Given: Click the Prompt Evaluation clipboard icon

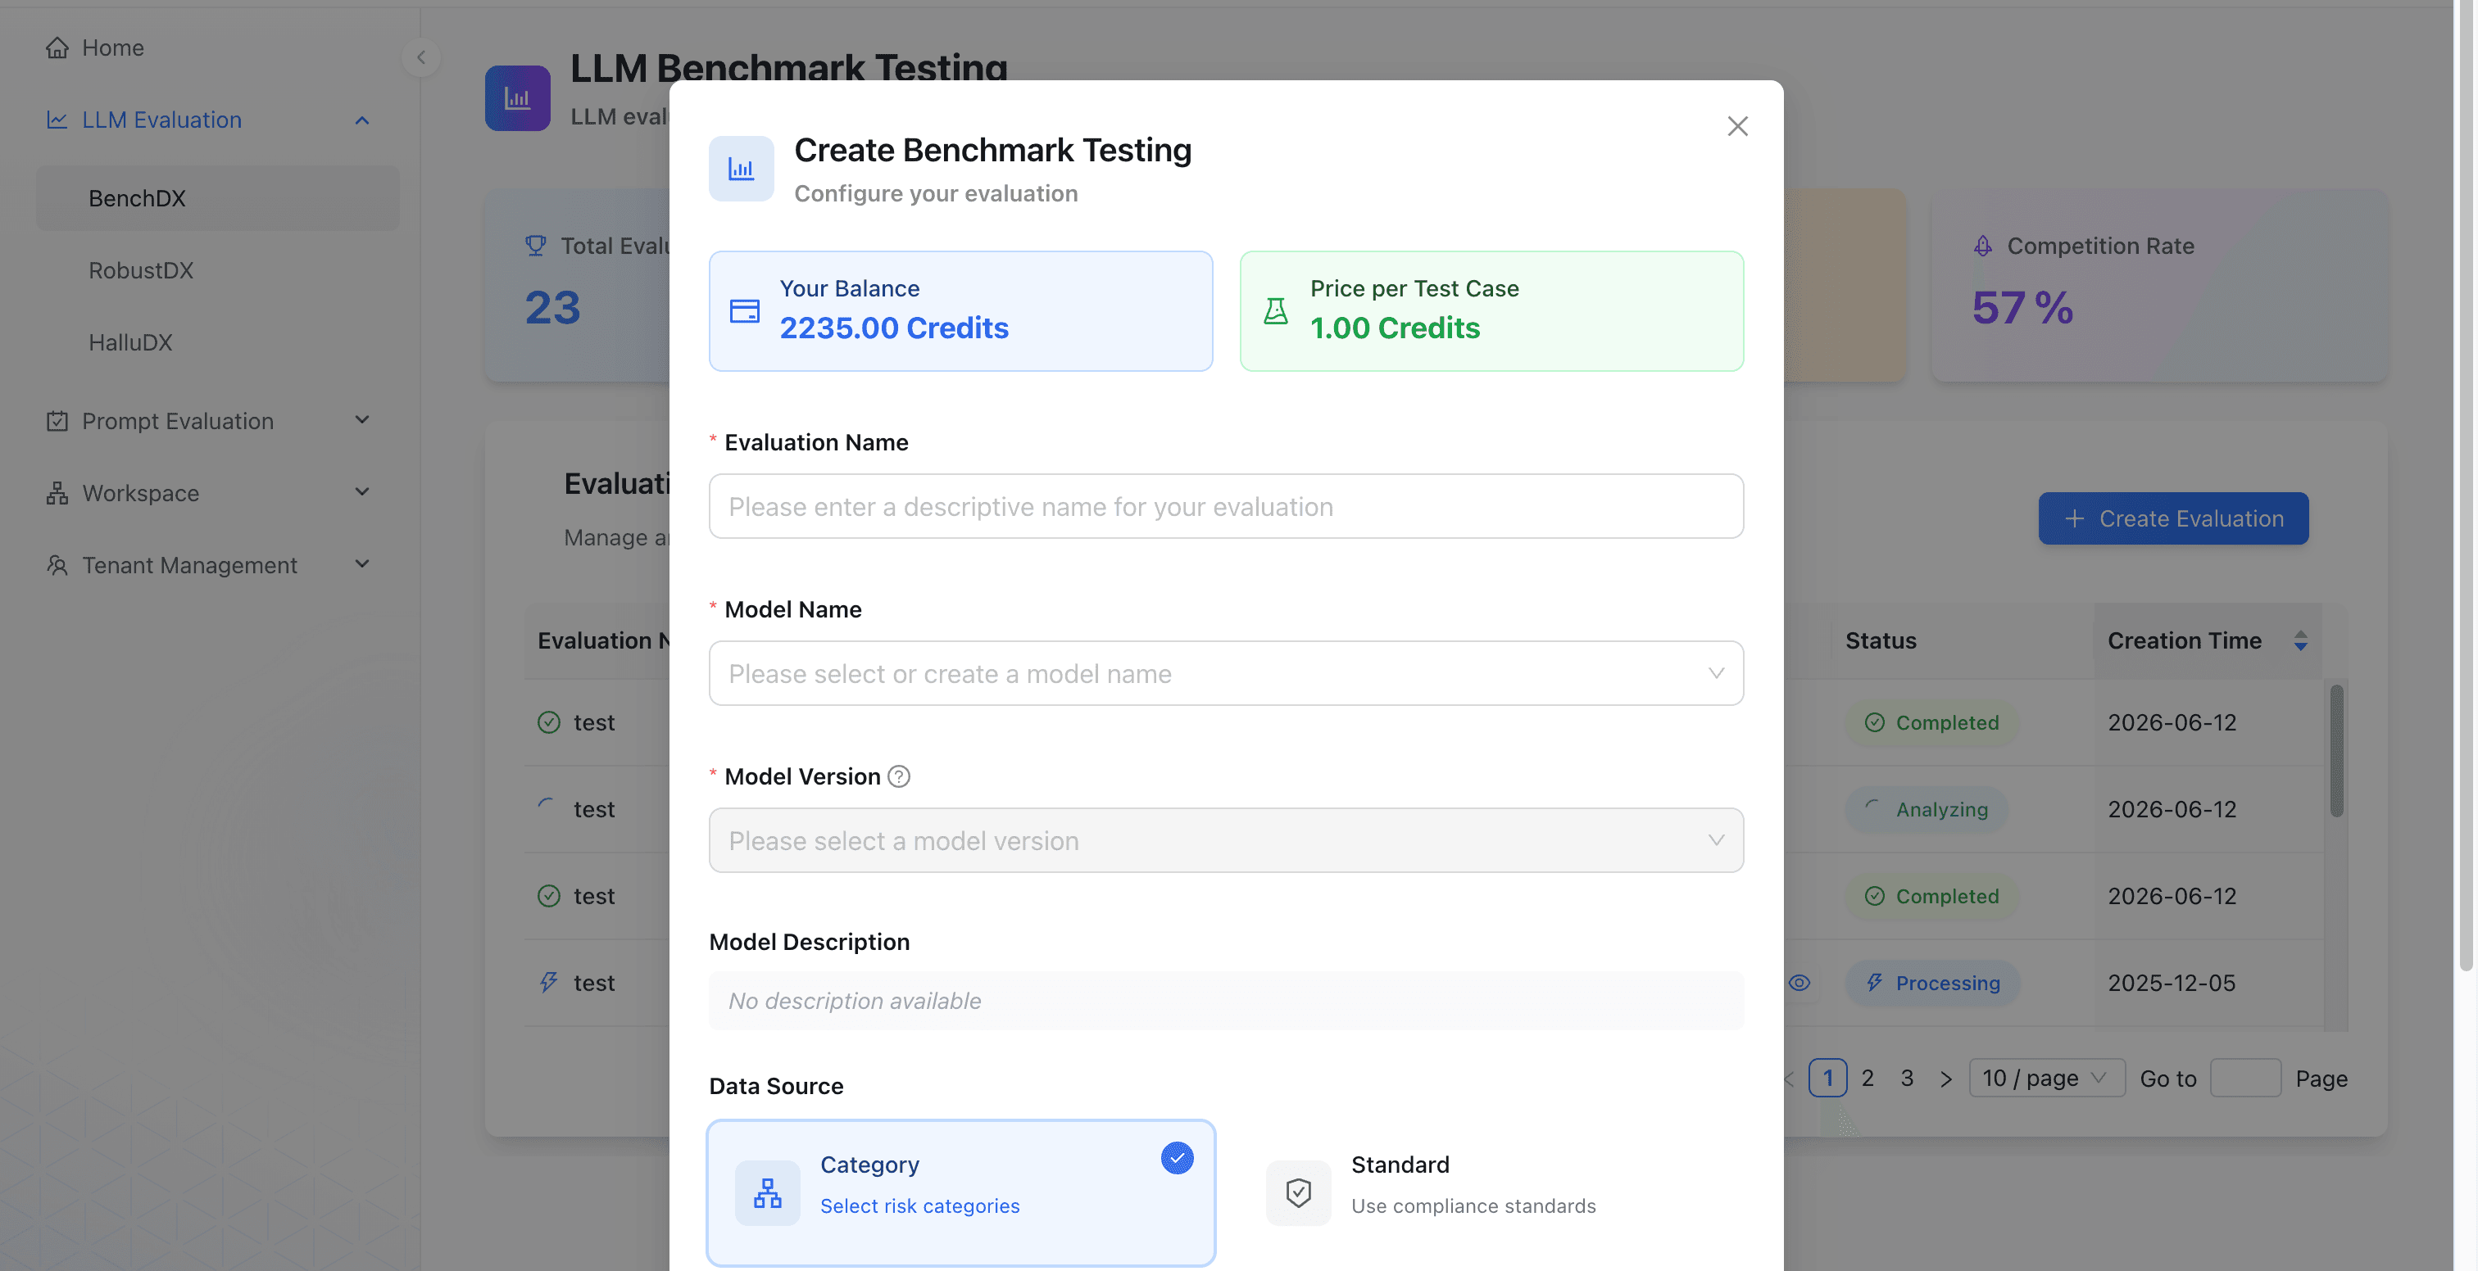Looking at the screenshot, I should (57, 420).
